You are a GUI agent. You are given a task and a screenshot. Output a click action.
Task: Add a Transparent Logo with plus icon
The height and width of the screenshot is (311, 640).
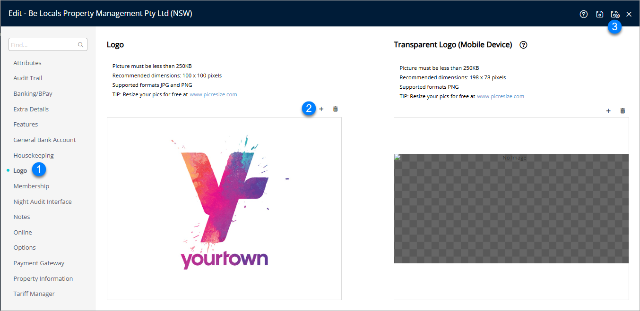pos(608,111)
